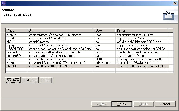Click the jdbc:db2:testdb url cell
Screen dimensions: 179x111
39,42
